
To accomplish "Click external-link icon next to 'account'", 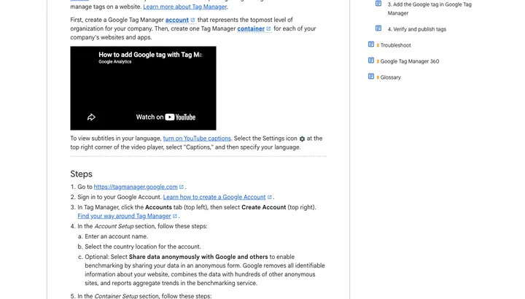I will pos(192,20).
